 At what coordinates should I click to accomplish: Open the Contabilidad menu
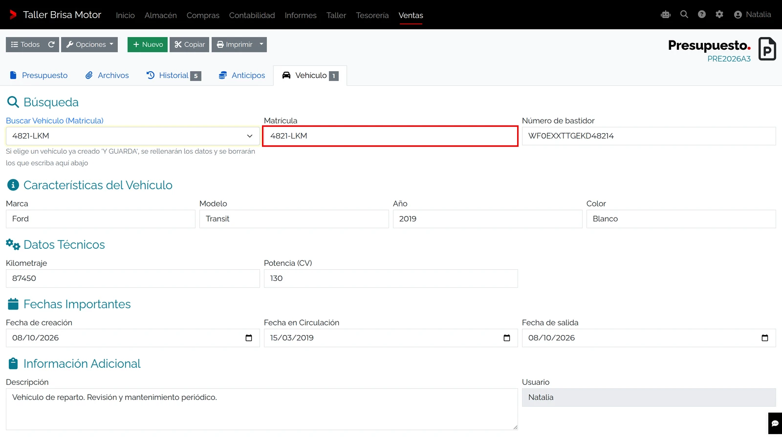[x=252, y=15]
